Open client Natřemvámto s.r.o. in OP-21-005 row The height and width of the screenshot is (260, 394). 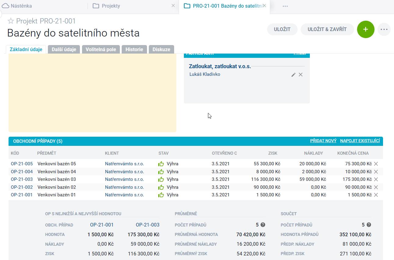coord(124,164)
